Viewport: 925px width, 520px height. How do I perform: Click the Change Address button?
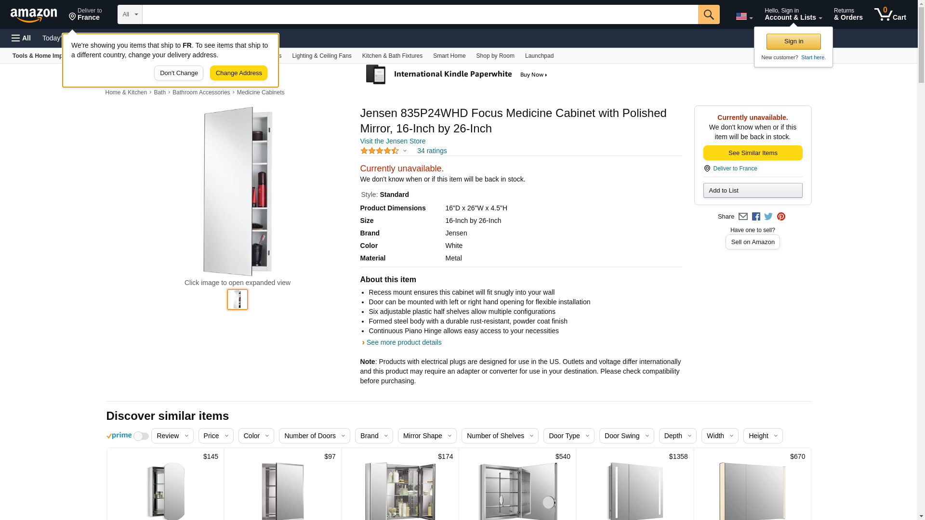(238, 73)
